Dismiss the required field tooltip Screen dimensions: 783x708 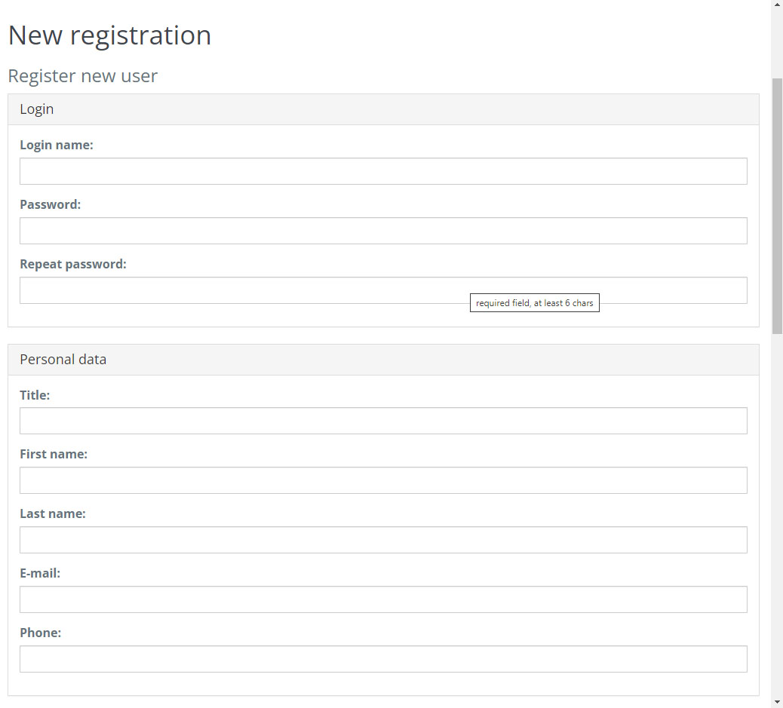[535, 302]
